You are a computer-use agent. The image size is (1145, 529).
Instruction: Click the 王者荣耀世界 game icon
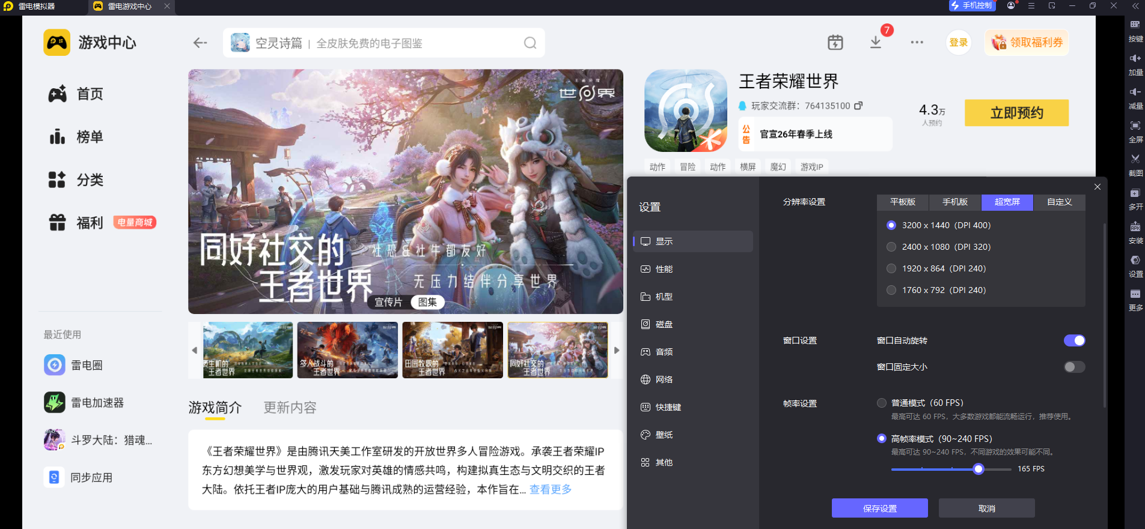point(686,110)
